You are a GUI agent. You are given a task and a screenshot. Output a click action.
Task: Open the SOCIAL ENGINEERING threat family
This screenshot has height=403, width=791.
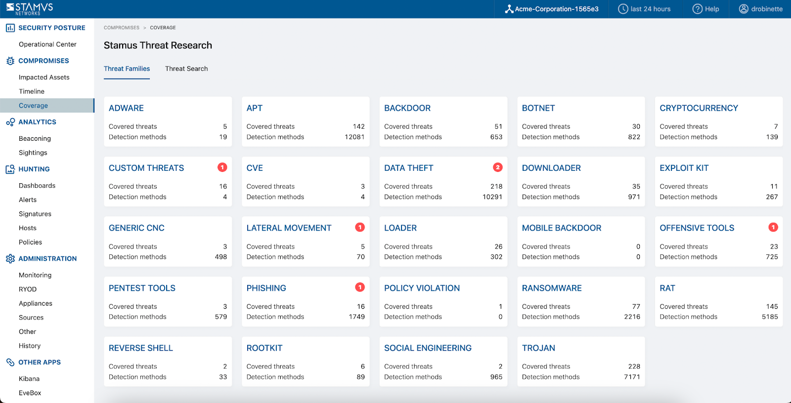[x=443, y=362]
